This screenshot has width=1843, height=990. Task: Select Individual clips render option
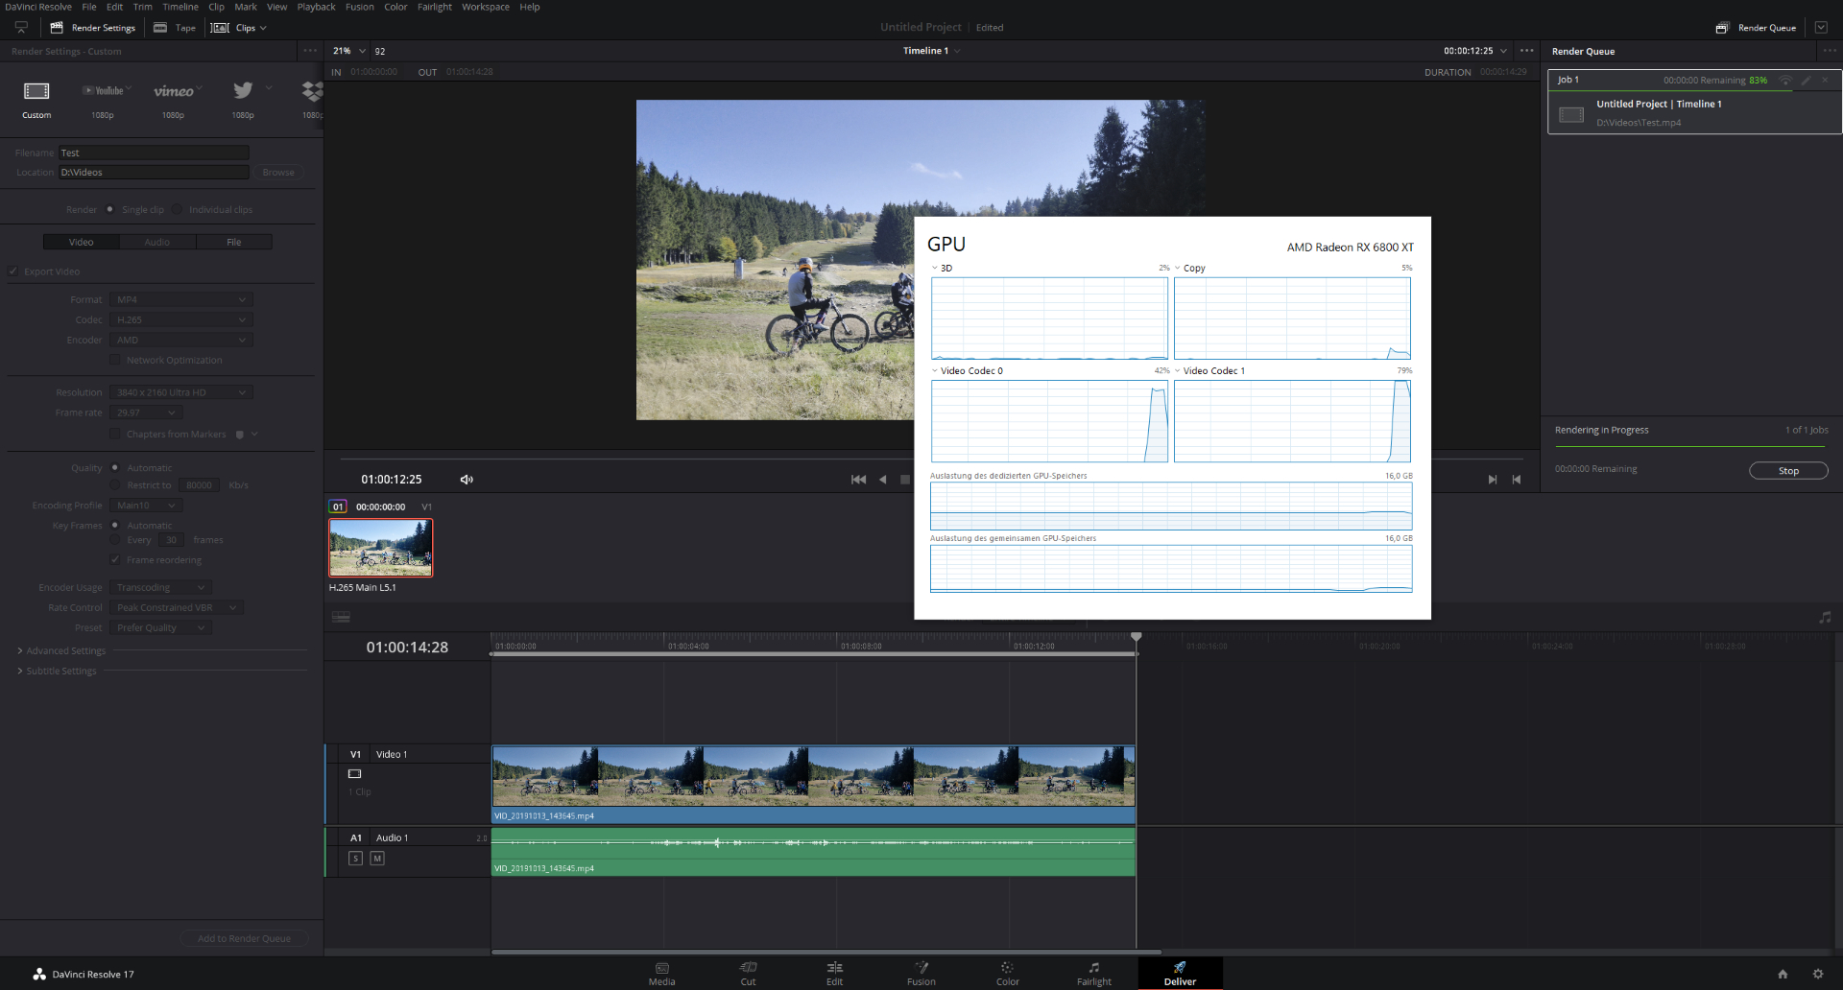[x=178, y=209]
